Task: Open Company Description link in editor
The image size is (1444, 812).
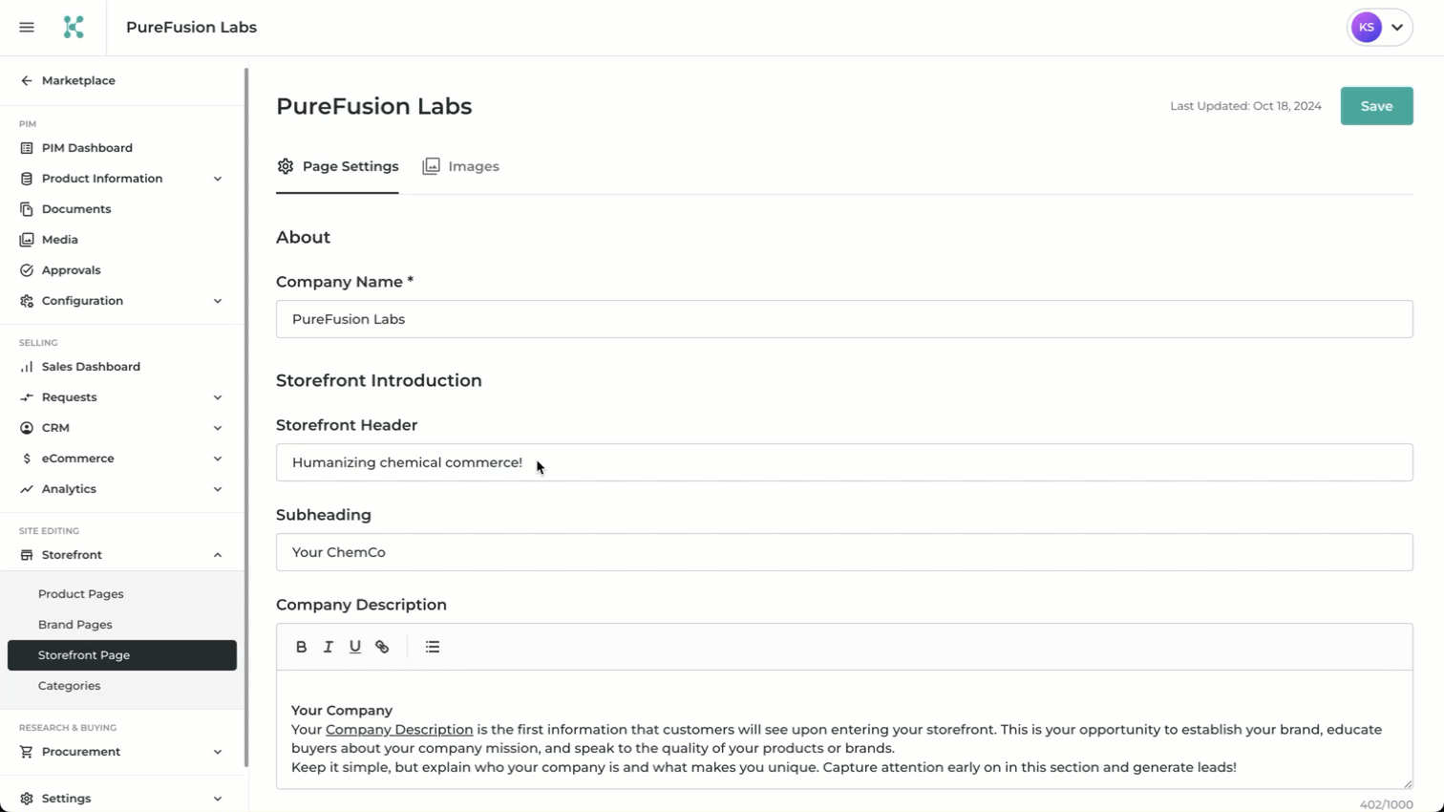Action: pyautogui.click(x=399, y=729)
